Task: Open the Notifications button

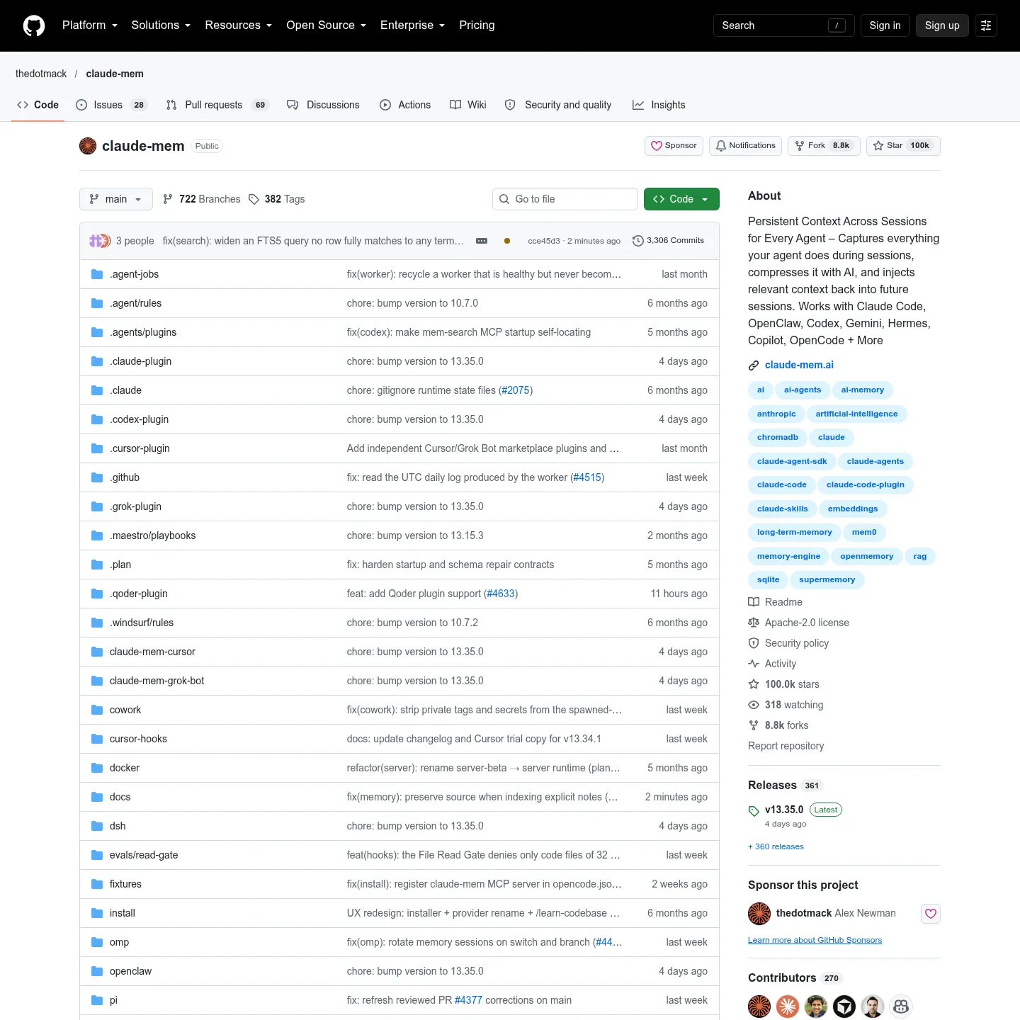Action: pos(745,146)
